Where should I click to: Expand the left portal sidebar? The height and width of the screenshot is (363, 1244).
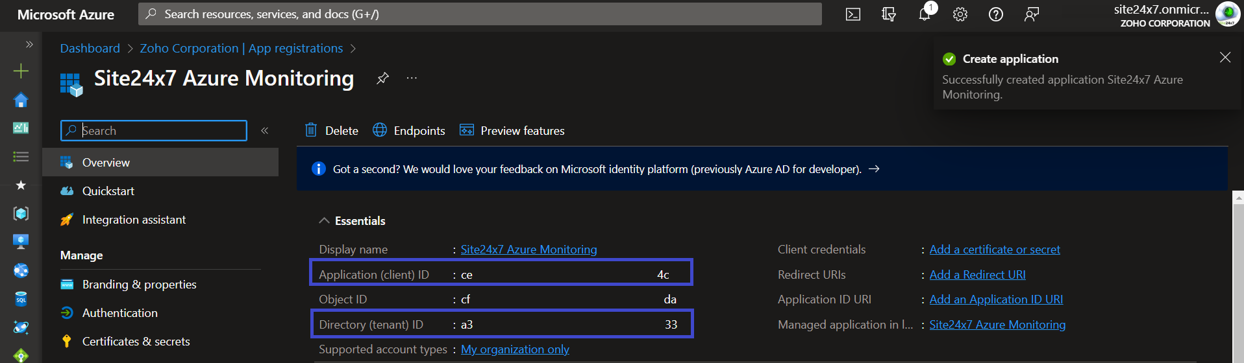click(29, 44)
